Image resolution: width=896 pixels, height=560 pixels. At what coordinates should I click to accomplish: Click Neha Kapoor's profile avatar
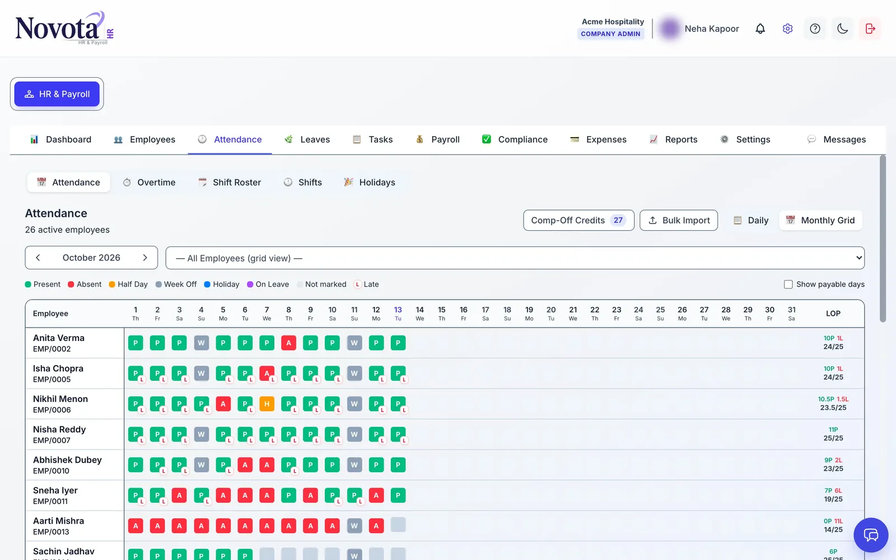669,29
